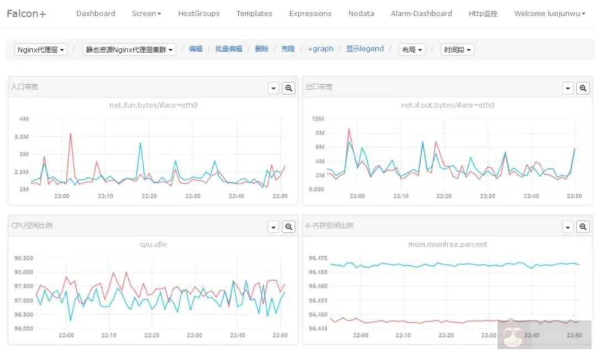
Task: Open the 入口带宽 panel caret menu
Action: [273, 88]
